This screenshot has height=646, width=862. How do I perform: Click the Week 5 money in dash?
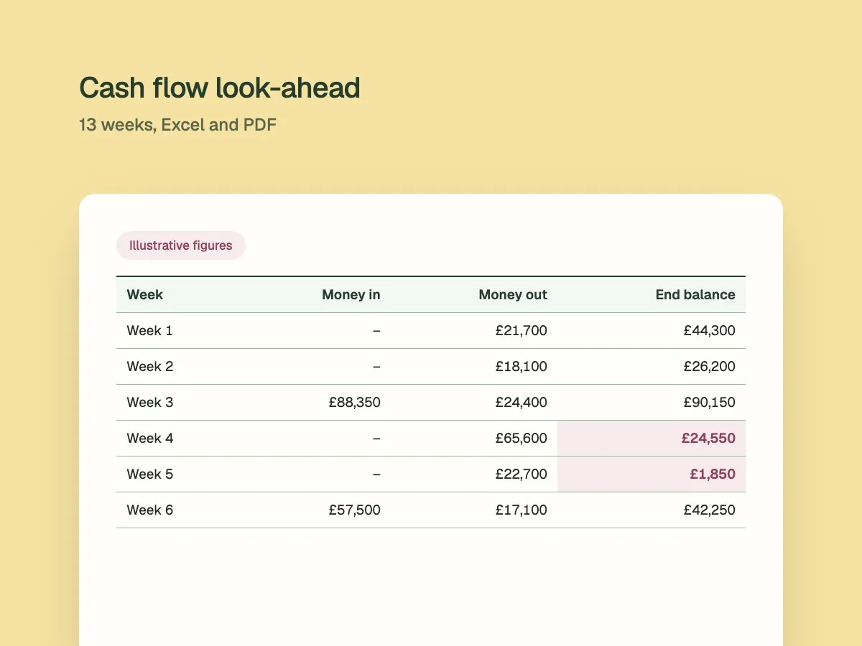pos(376,474)
